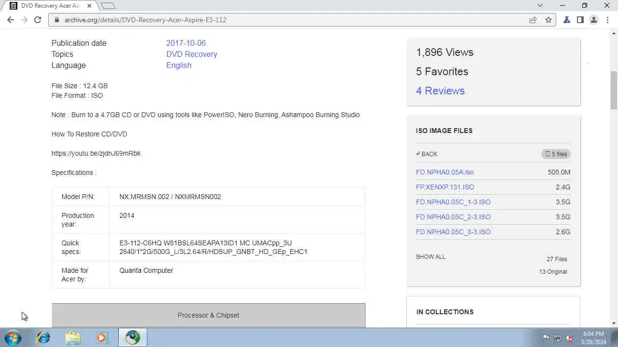The width and height of the screenshot is (618, 347).
Task: Open the 2017-10-06 publication date link
Action: 186,43
